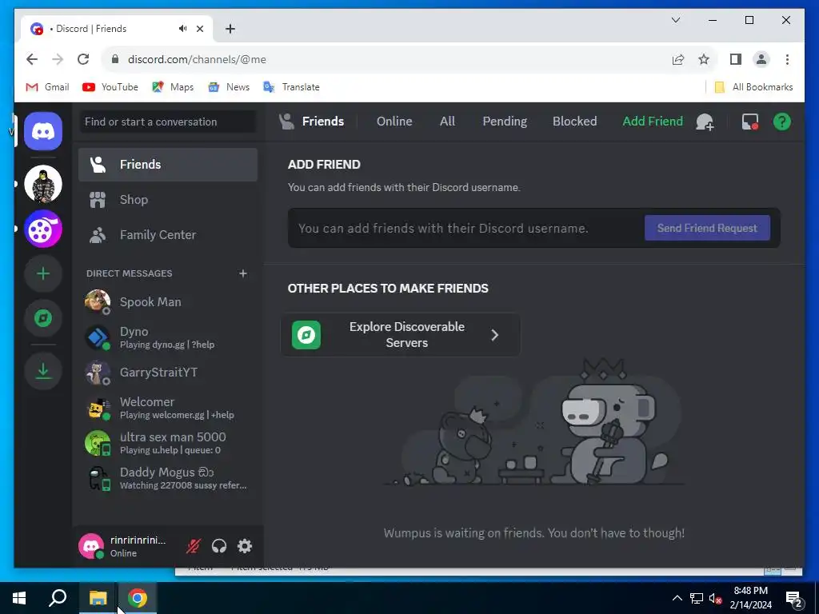
Task: Click Spook Man avatar thumbnail
Action: coord(98,301)
